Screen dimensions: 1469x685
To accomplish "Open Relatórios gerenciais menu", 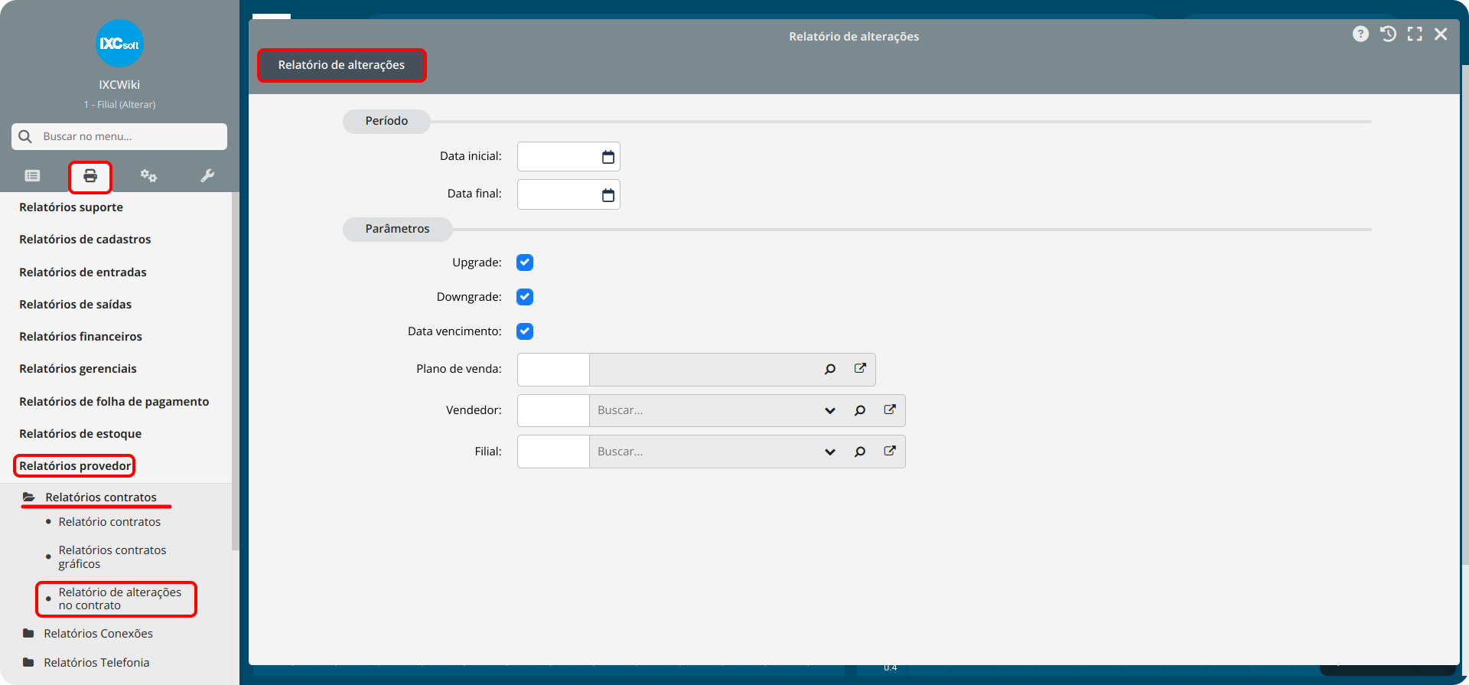I will [x=78, y=369].
